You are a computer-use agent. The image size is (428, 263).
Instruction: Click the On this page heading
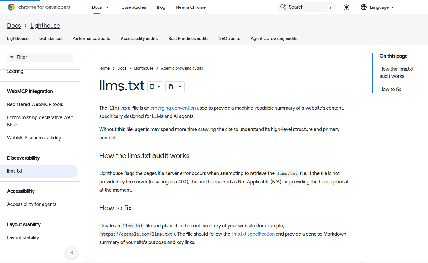(394, 56)
